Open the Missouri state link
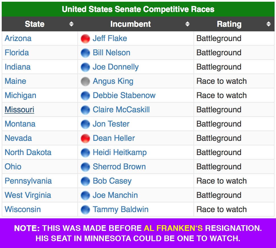The image size is (276, 248). tap(19, 109)
